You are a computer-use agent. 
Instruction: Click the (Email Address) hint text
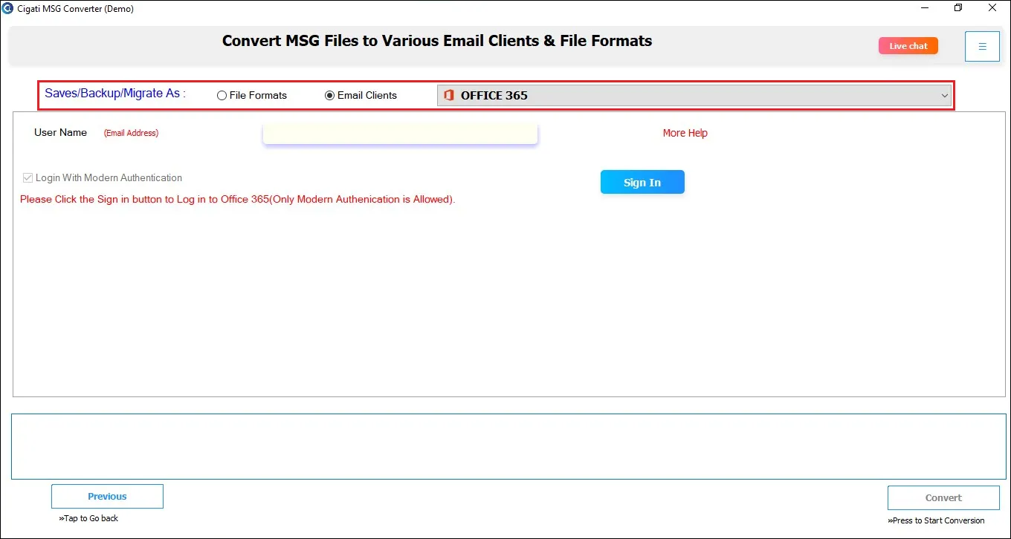pos(131,133)
